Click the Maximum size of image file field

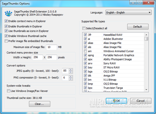(52, 47)
